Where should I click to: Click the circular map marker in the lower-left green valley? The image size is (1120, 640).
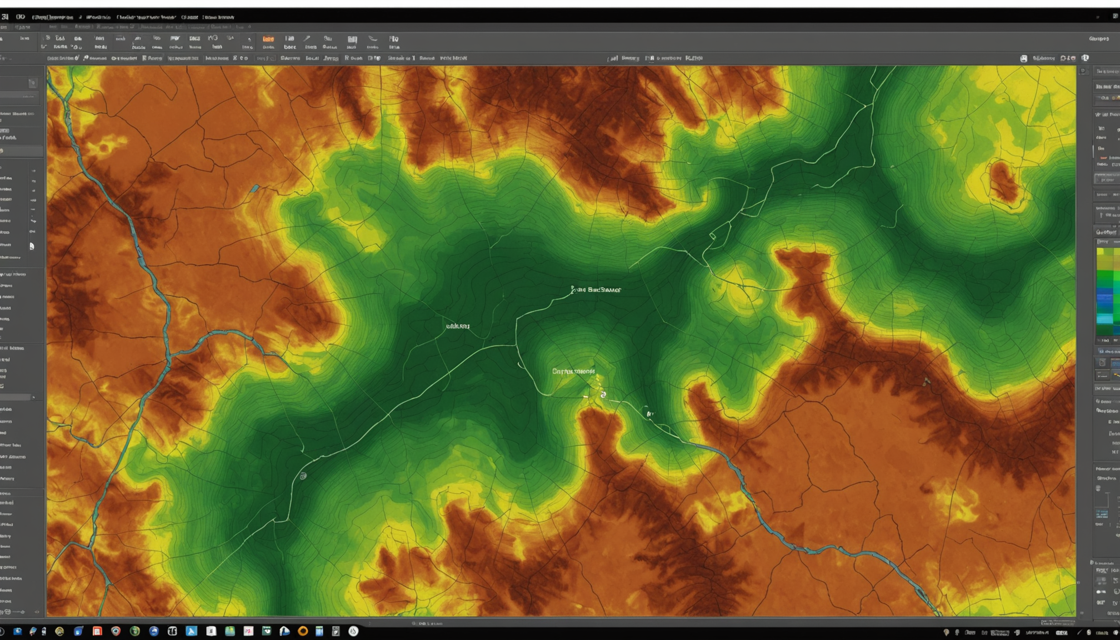303,476
